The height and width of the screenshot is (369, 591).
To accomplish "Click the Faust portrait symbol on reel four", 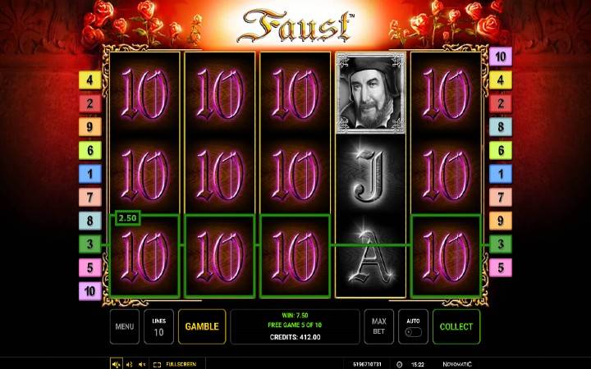I will (371, 93).
